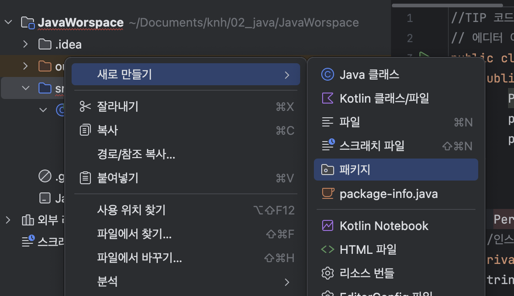Click the arrow at the right of 새로 만들기

point(287,75)
